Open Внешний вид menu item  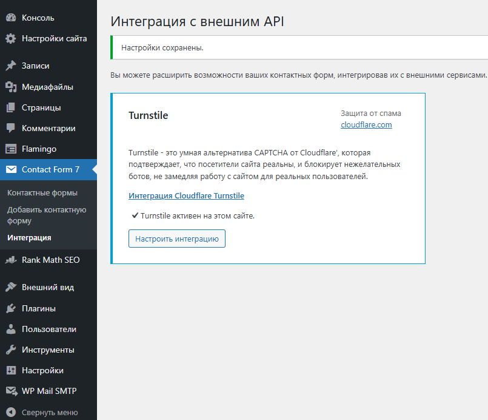[x=48, y=287]
